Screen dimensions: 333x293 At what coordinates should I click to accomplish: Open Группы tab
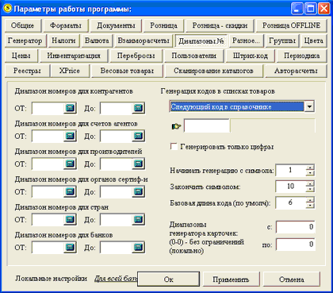[282, 40]
